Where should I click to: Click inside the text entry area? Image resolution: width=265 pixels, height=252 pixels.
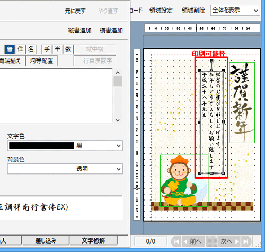(x=56, y=96)
